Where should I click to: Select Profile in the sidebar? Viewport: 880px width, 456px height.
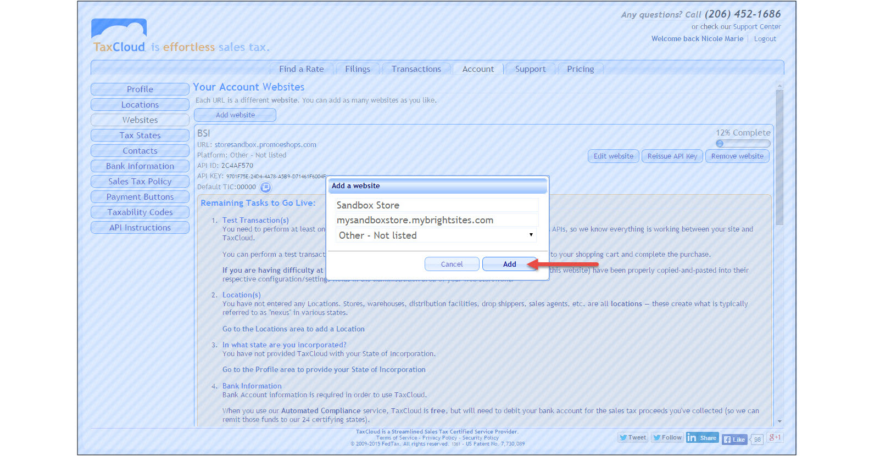[x=140, y=89]
